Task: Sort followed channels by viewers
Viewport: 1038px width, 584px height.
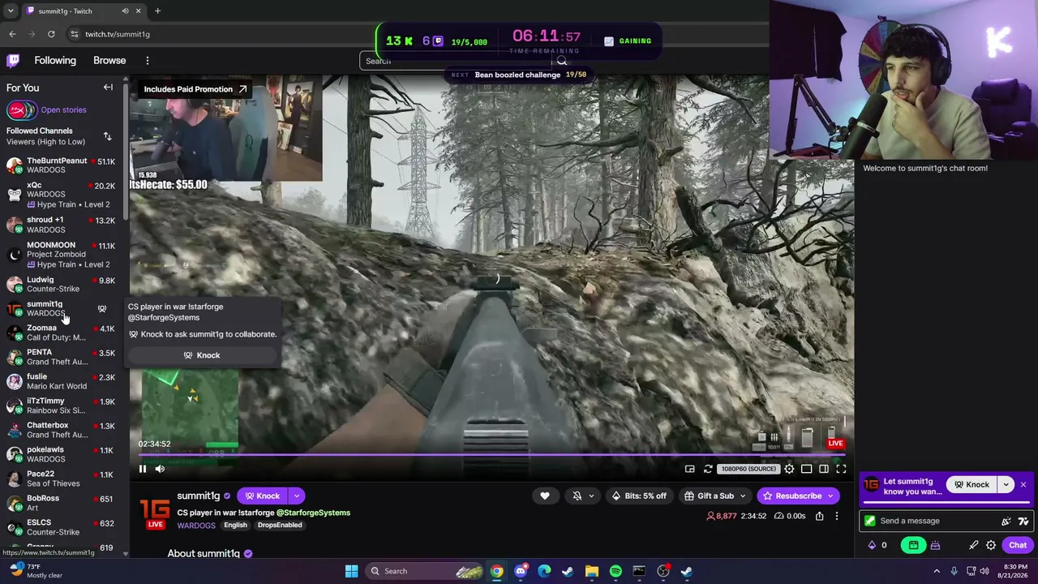Action: (107, 136)
